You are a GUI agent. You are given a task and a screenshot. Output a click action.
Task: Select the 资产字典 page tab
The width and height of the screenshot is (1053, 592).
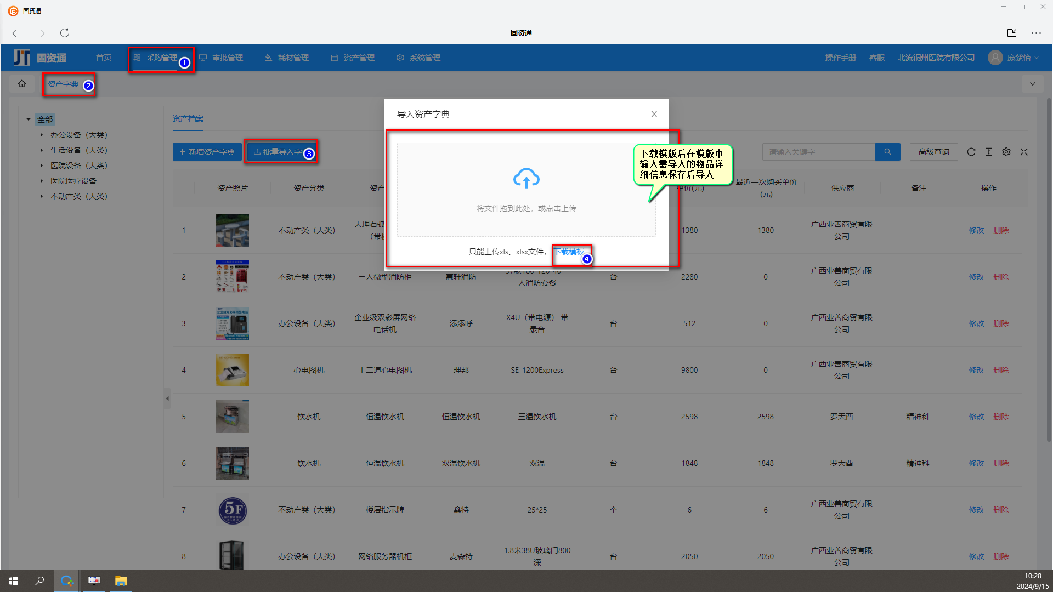tap(63, 84)
